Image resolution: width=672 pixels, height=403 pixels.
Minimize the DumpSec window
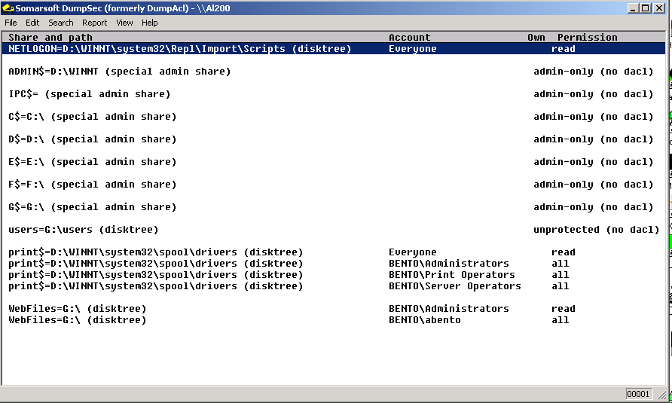[x=633, y=8]
